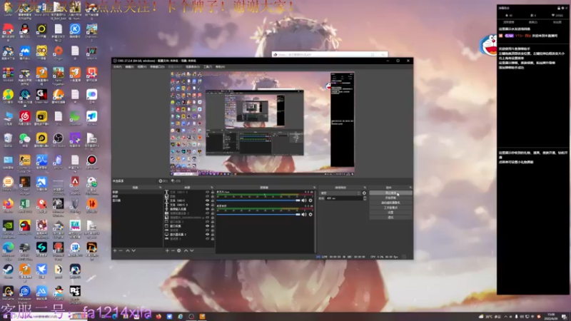Open the Farm Together desktop shortcut
Viewport: 571px width, 321px height.
59,76
